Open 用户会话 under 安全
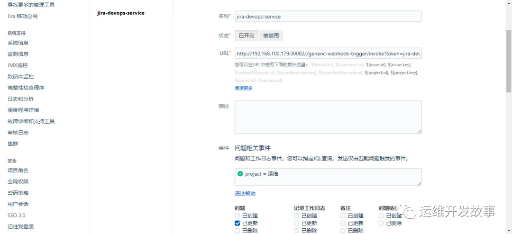This screenshot has height=234, width=512. tap(18, 204)
